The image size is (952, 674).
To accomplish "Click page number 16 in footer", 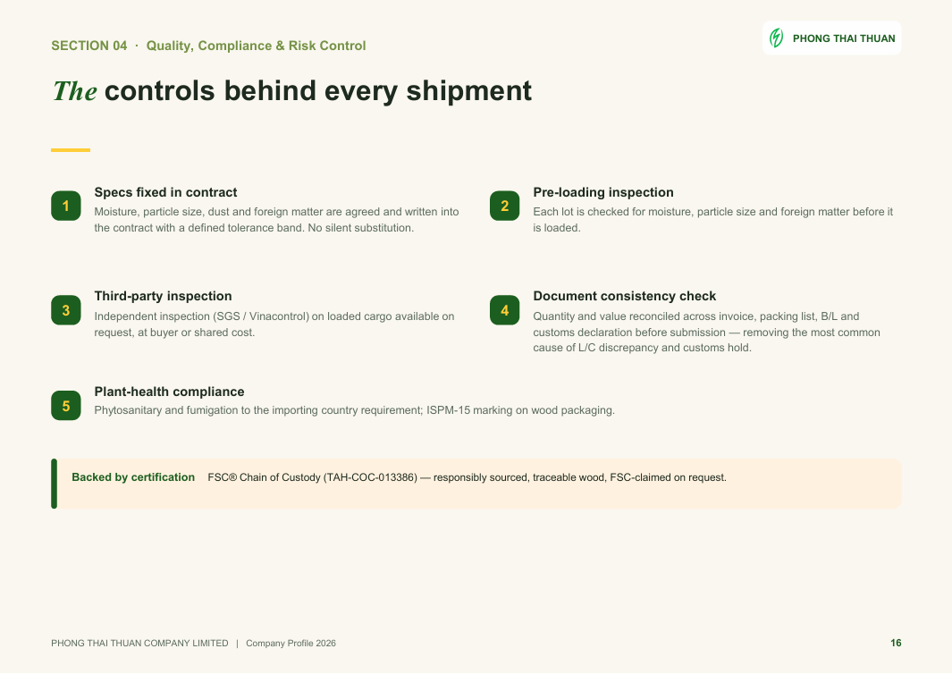I will [896, 643].
